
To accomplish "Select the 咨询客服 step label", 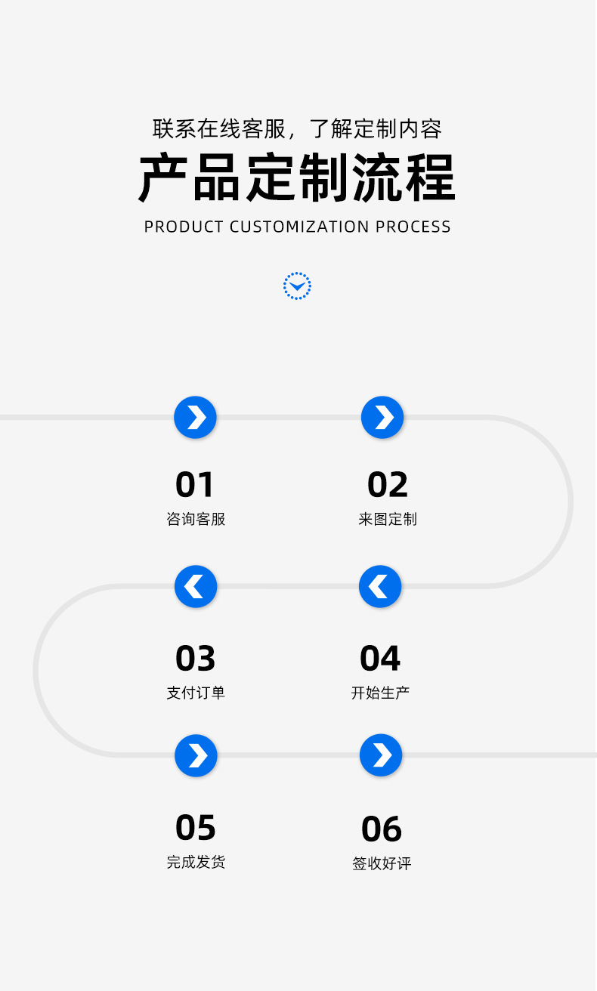I will click(x=196, y=519).
